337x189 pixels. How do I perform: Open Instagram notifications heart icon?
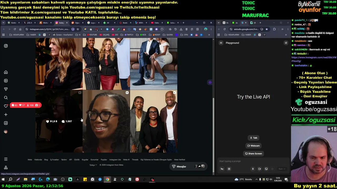6,106
